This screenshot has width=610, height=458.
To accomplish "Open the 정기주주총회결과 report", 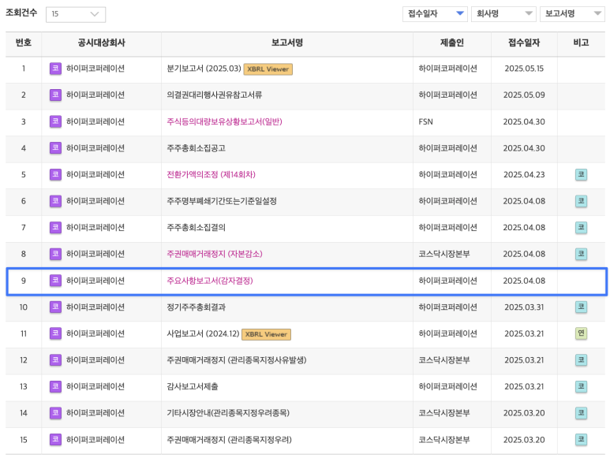I will click(x=196, y=307).
